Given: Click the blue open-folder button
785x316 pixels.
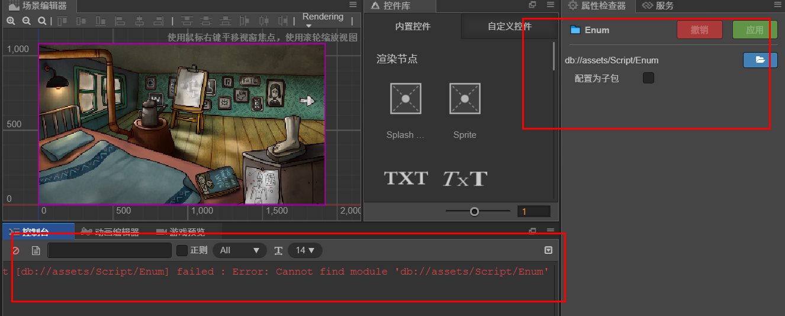Looking at the screenshot, I should (760, 60).
